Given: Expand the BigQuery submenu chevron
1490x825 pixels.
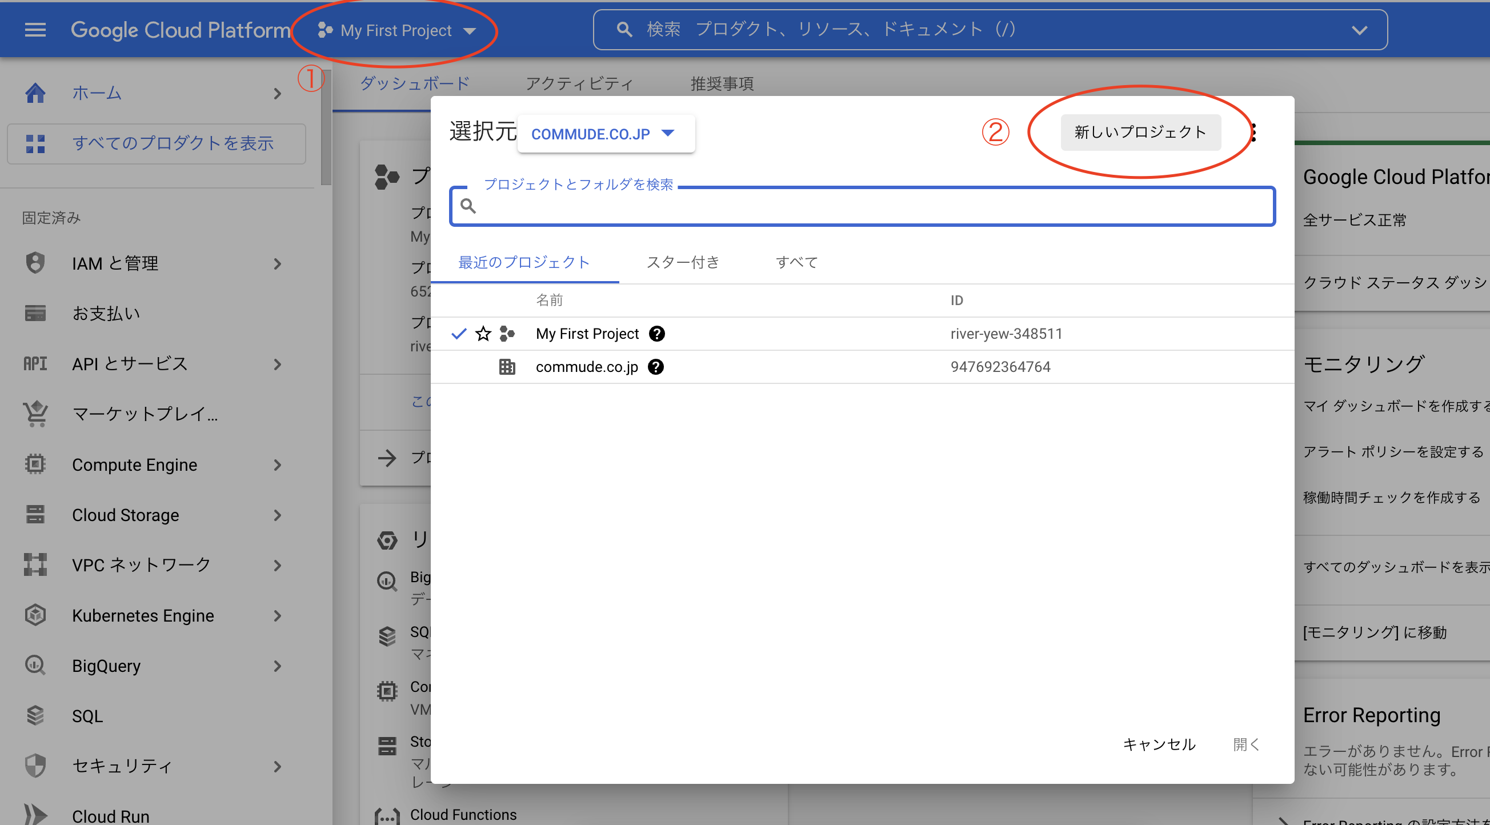Looking at the screenshot, I should [278, 666].
